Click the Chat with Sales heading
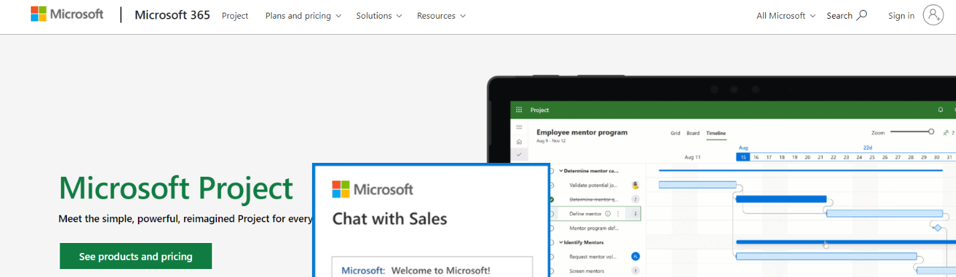The width and height of the screenshot is (956, 277). (x=390, y=218)
